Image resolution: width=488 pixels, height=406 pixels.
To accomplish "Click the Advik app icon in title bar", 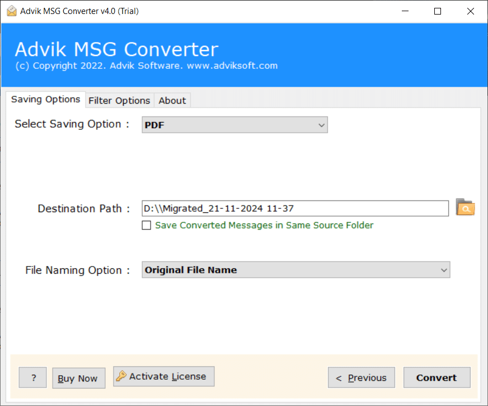I will 12,11.
